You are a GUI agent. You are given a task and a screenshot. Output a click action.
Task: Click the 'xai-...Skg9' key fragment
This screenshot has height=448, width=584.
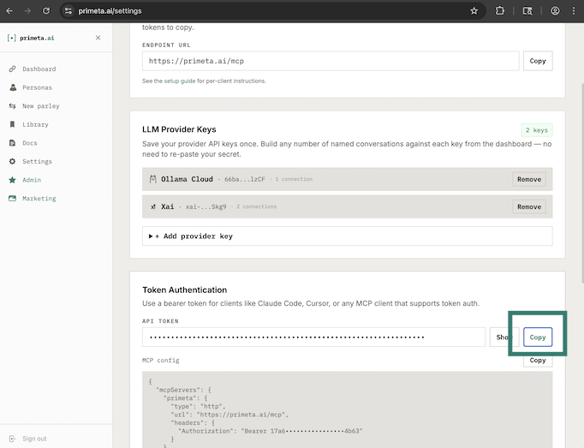[206, 206]
